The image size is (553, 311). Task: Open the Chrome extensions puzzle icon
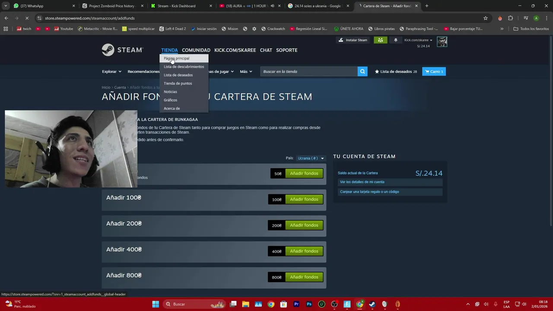point(511,18)
